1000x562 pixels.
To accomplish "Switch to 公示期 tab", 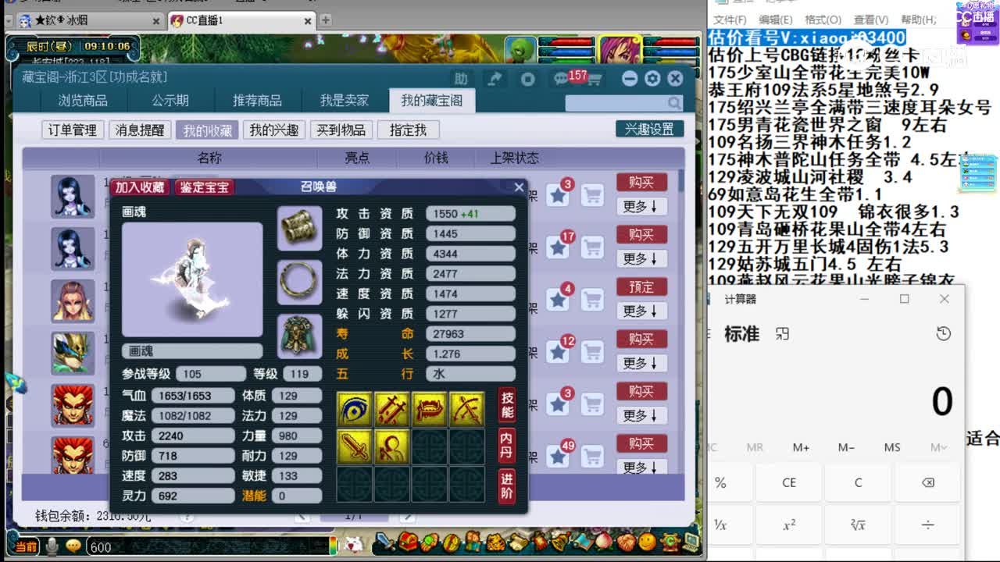I will [170, 100].
